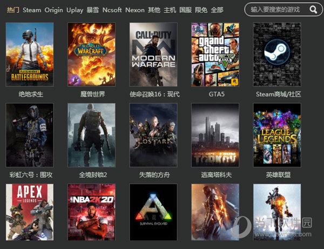Open the 暴雪 category tab

(x=92, y=10)
